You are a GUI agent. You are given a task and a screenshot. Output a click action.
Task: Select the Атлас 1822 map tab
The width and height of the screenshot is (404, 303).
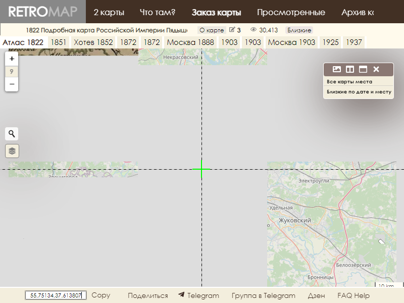tap(23, 42)
